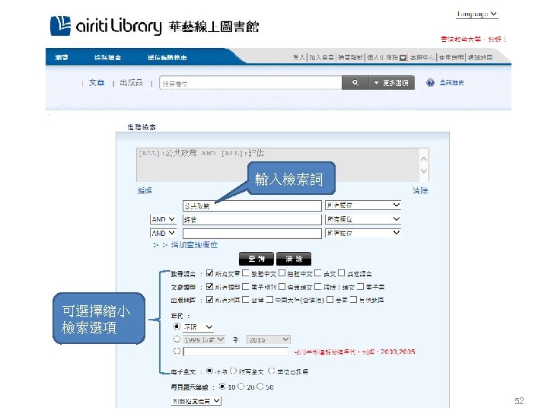The width and height of the screenshot is (548, 411).
Task: Click the 客服中心 link
Action: (x=422, y=58)
